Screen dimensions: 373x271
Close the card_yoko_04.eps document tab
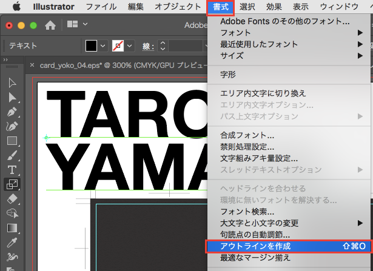click(32, 65)
